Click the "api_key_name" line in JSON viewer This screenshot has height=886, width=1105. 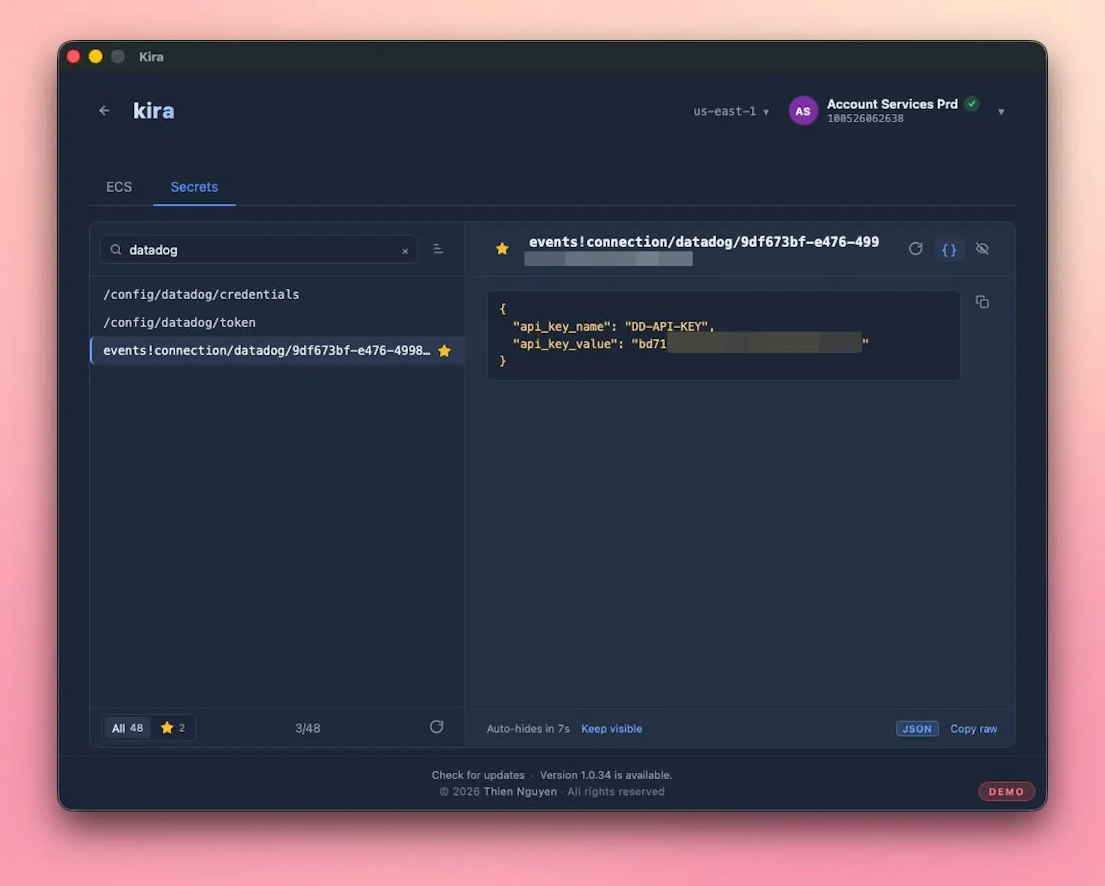pos(613,327)
